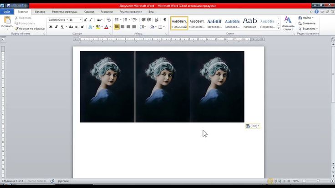Click the Cut (Вырезать) scissors icon

[x=16, y=18]
